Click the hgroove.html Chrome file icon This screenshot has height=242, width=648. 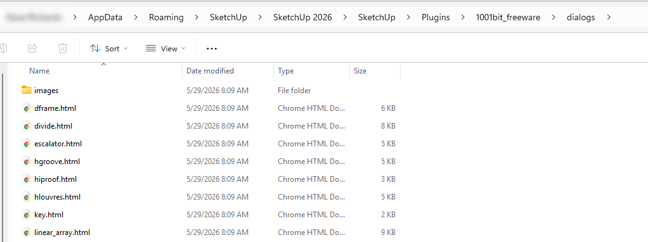tap(27, 162)
